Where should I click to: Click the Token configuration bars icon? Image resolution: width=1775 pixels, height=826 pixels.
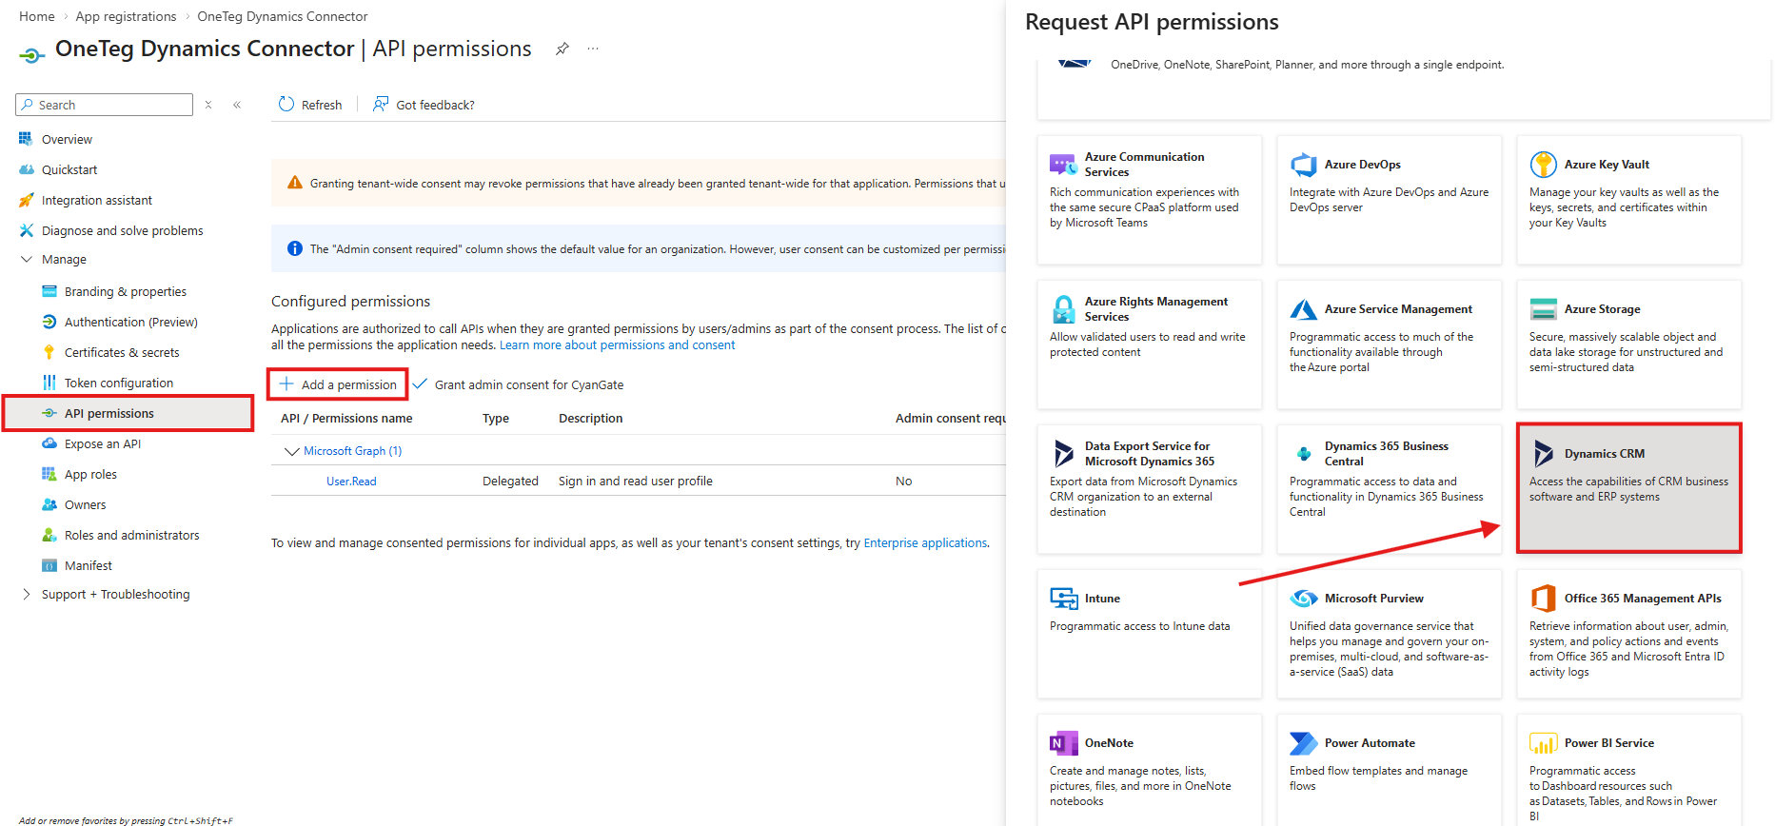point(49,383)
